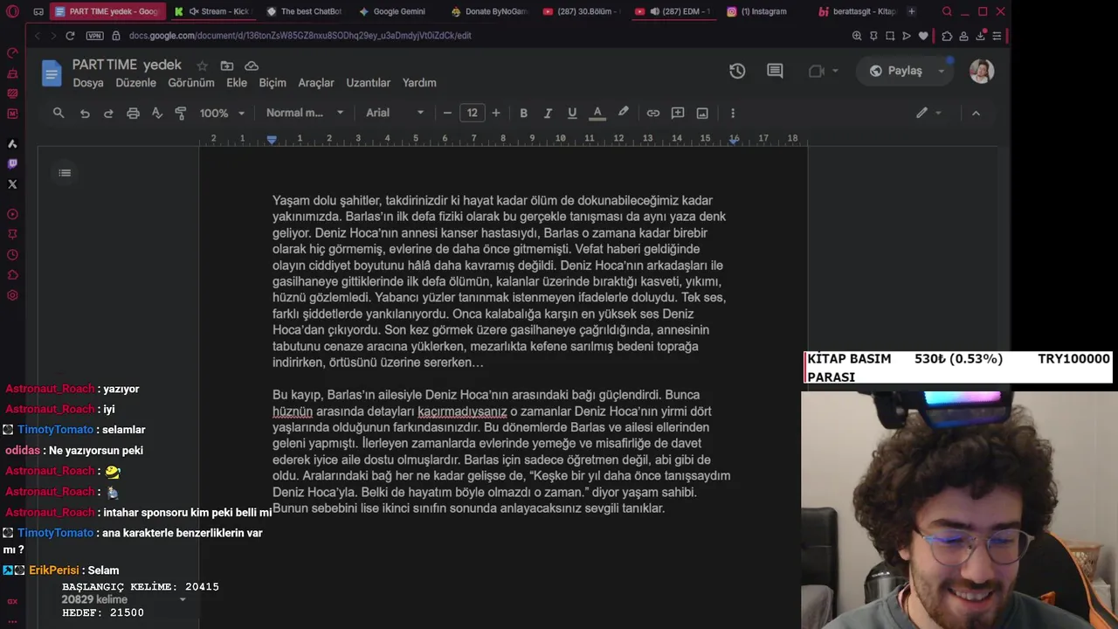
Task: Open a new browser tab
Action: tap(912, 11)
